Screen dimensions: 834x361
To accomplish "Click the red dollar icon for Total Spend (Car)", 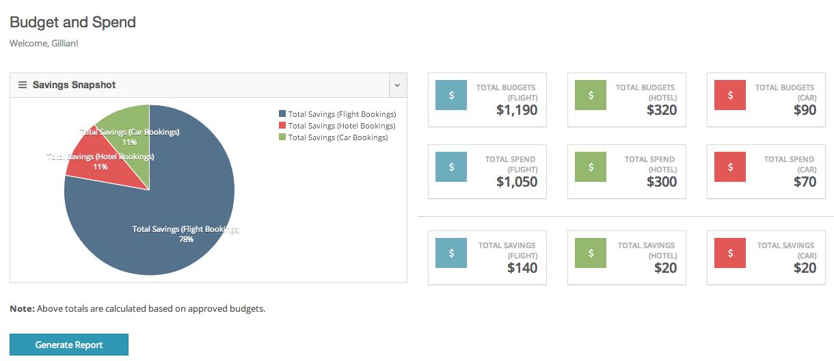I will (x=730, y=167).
